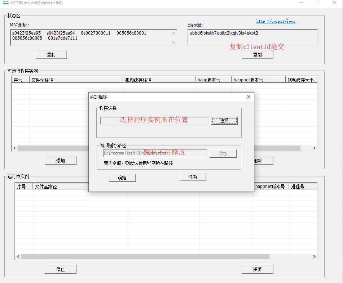Click the program path input field
This screenshot has width=343, height=283.
[x=154, y=121]
